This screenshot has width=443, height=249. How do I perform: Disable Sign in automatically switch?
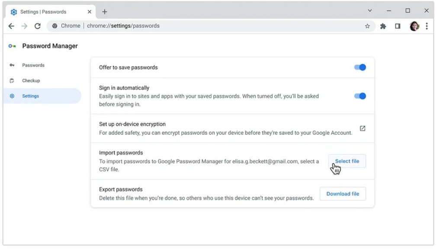point(360,96)
